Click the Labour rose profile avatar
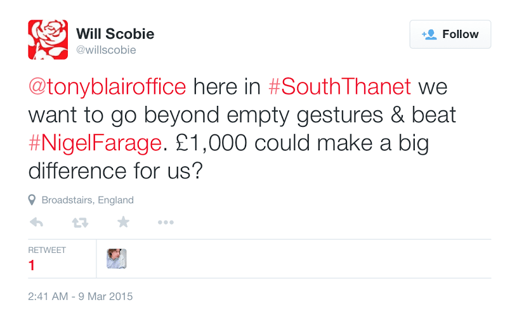The width and height of the screenshot is (517, 324). [48, 39]
